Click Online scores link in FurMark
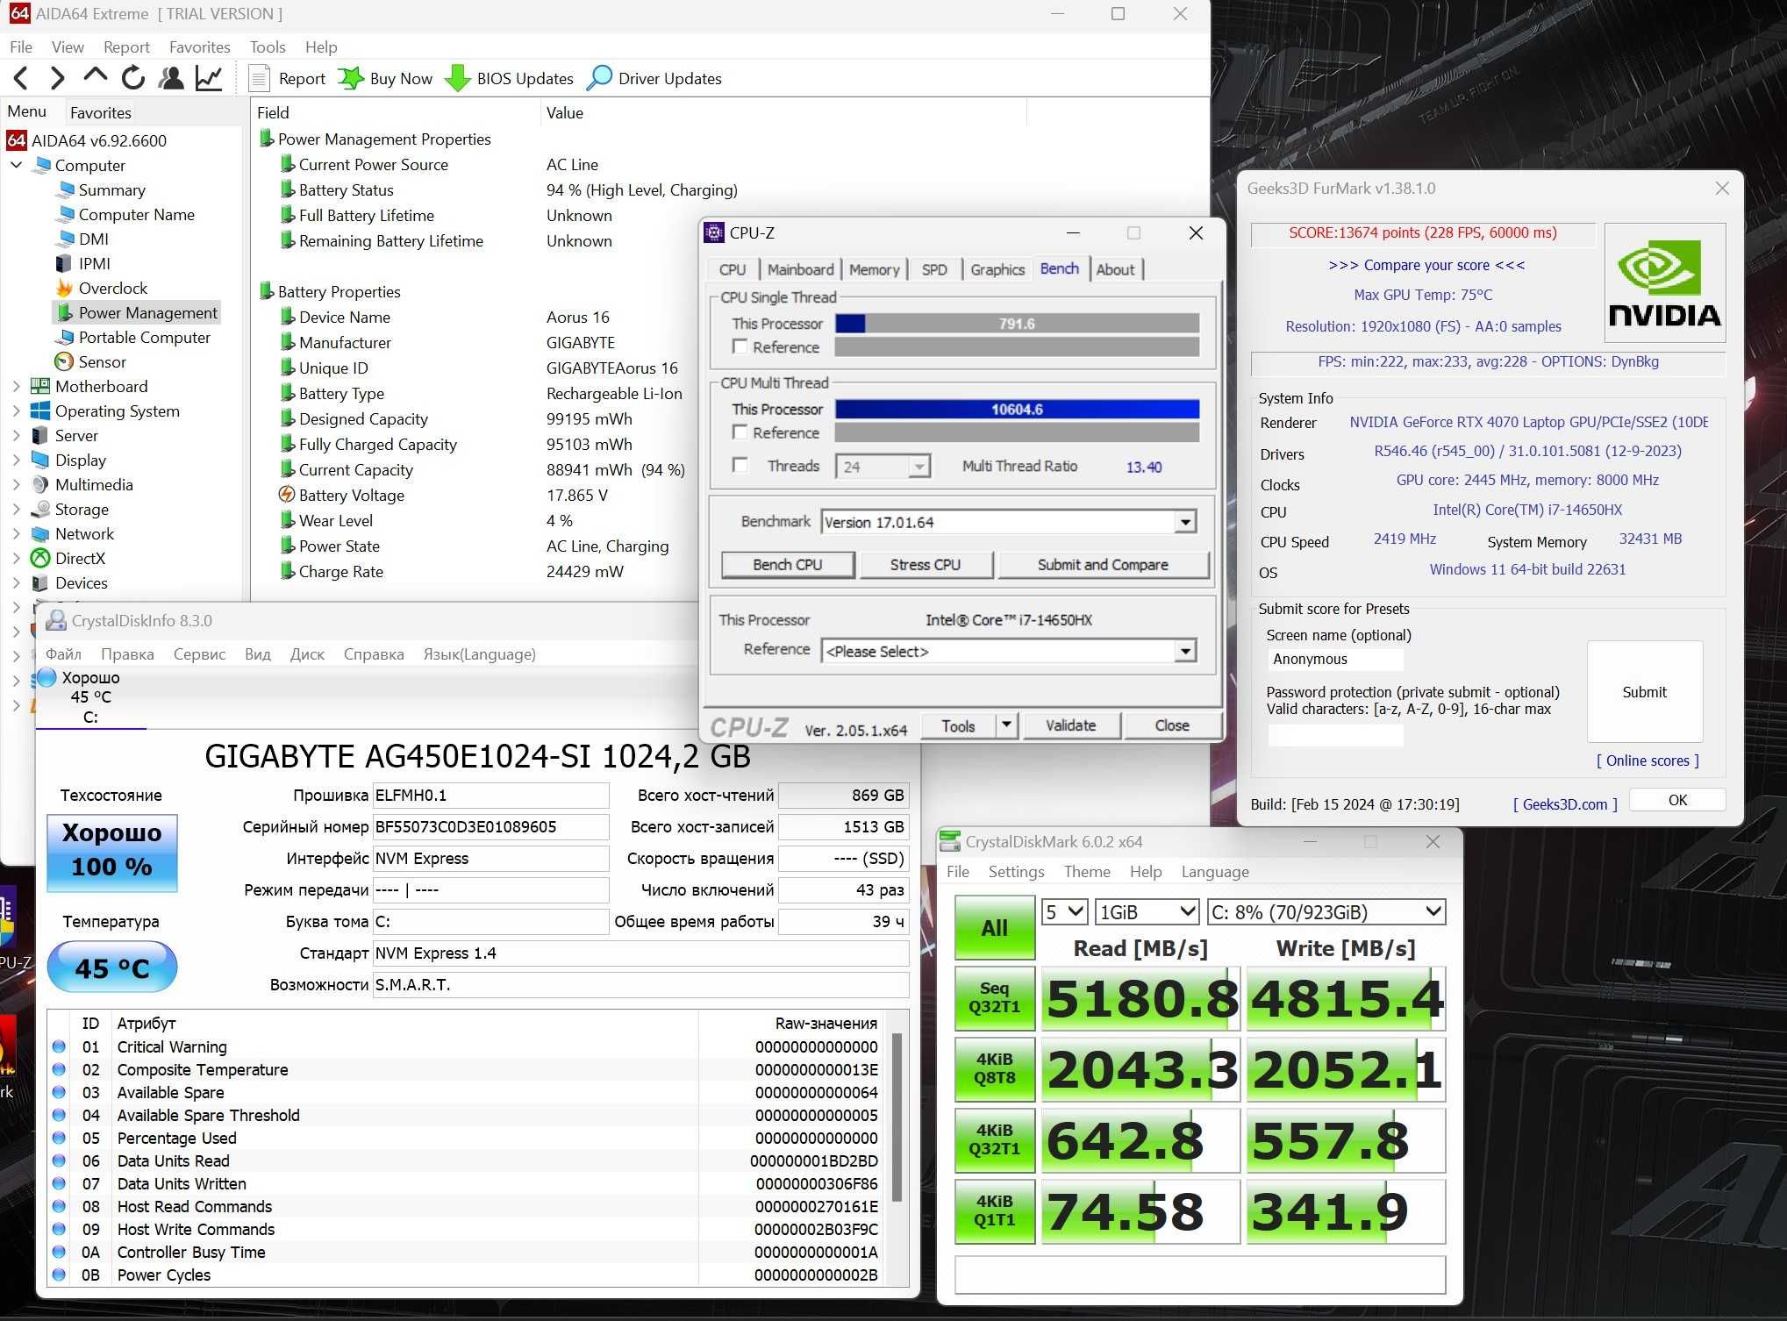1787x1321 pixels. [1648, 760]
